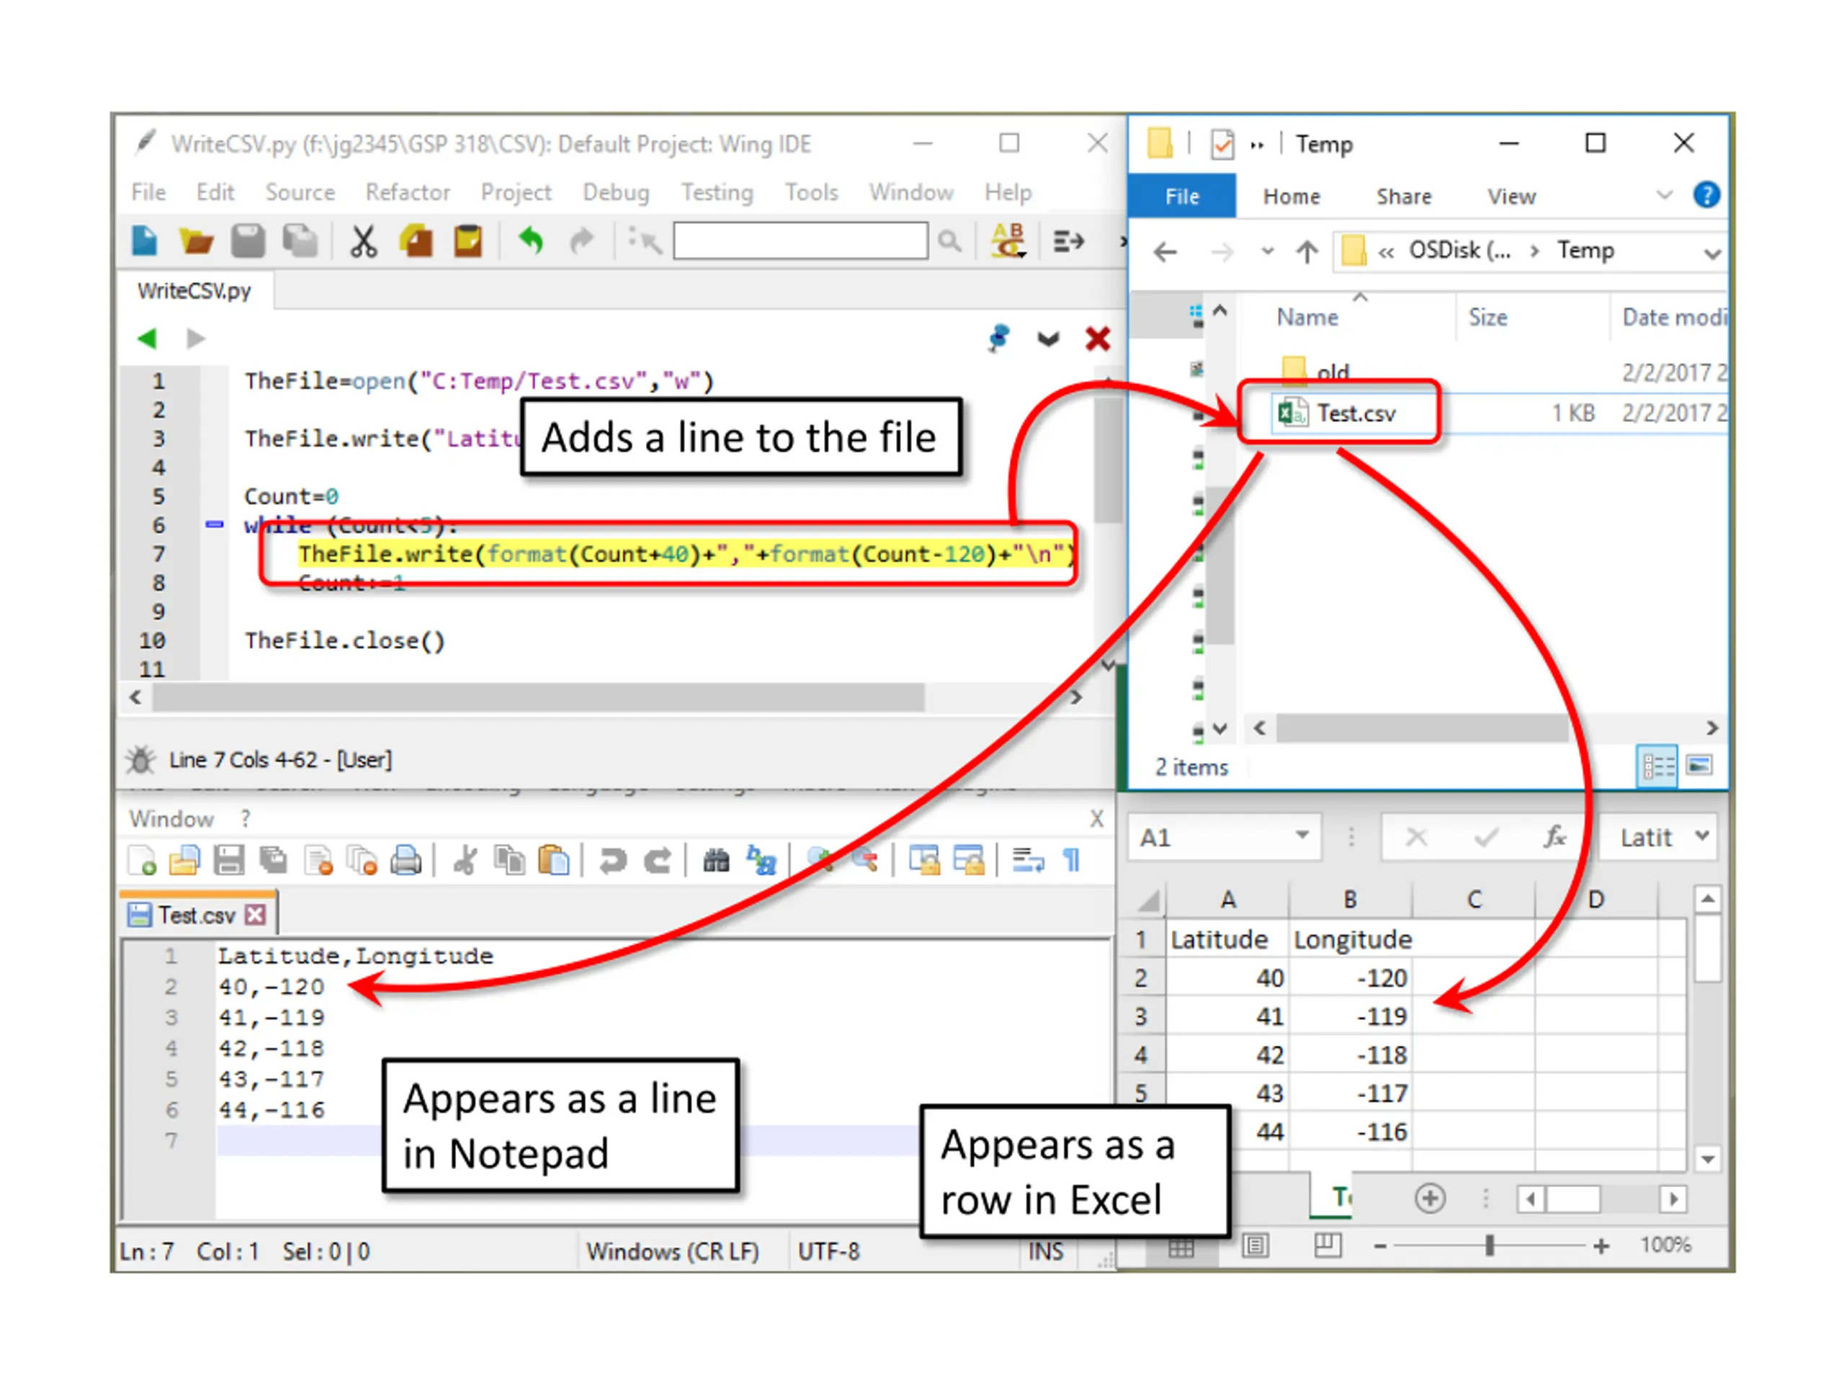Click the Print icon in Notepad++ toolbar

click(x=406, y=859)
